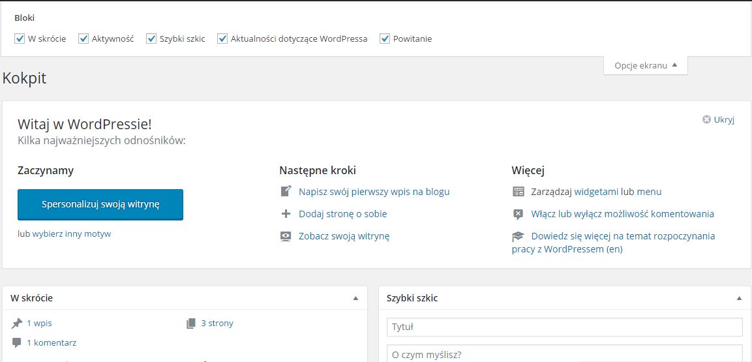Open Zobacz swoją witrynę link
This screenshot has height=362, width=752.
pos(344,236)
